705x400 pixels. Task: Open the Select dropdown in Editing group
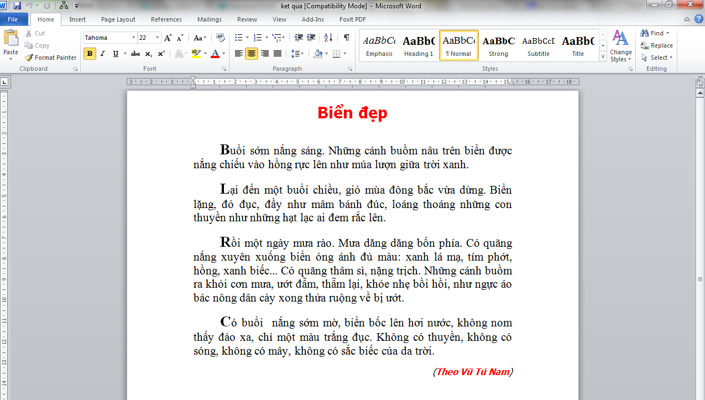(x=657, y=58)
